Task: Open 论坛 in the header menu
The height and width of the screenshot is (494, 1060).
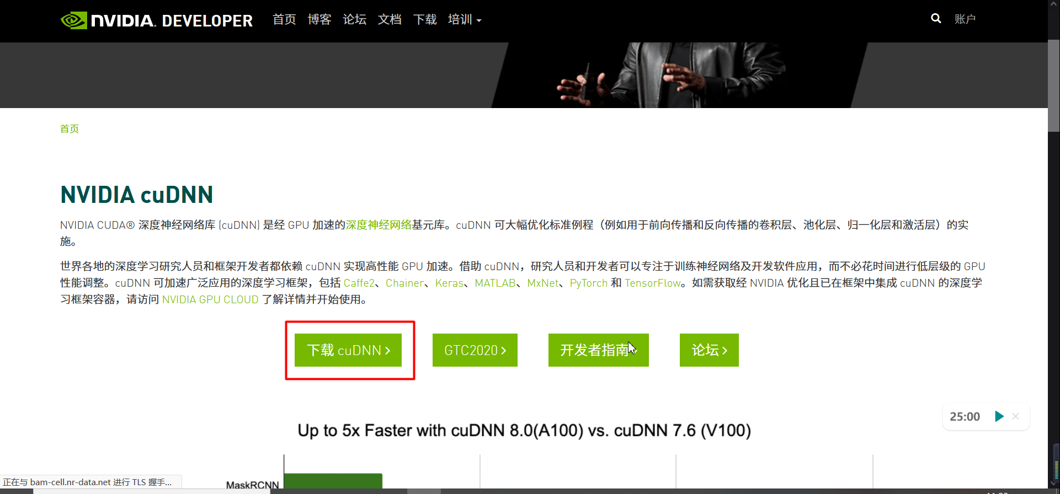Action: click(354, 20)
